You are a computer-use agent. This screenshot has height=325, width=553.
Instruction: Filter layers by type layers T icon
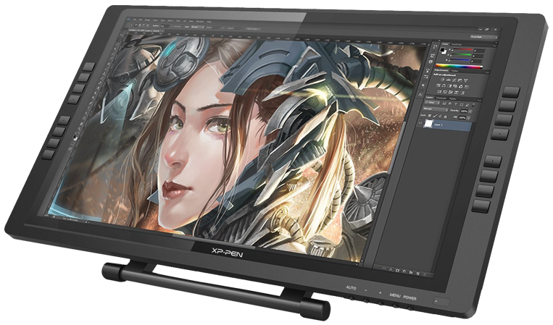coord(456,104)
